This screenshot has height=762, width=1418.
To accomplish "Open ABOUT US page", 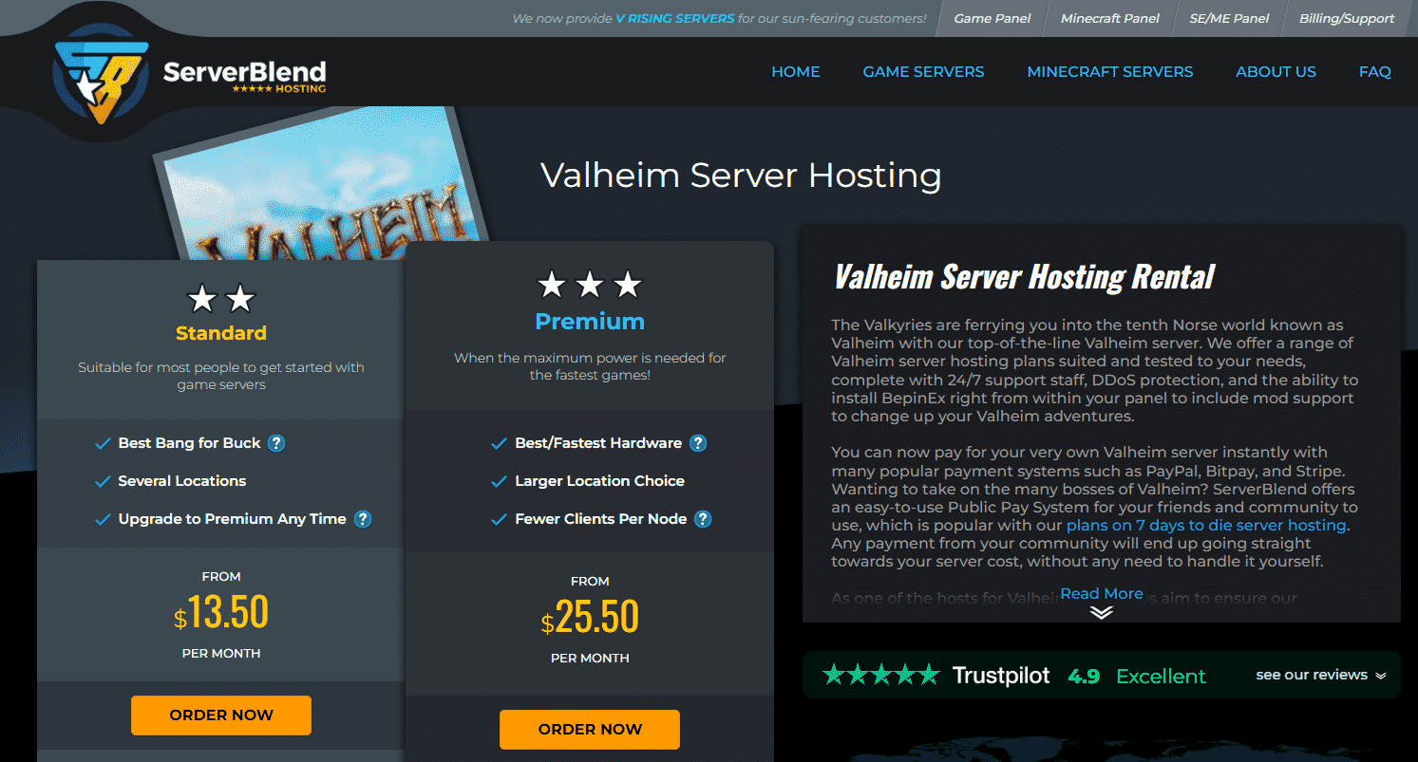I will pyautogui.click(x=1276, y=72).
